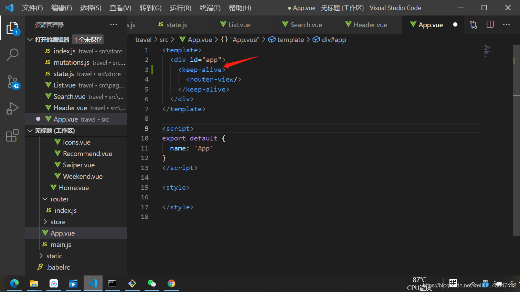The image size is (520, 292).
Task: Open the Extensions view
Action: pos(12,135)
